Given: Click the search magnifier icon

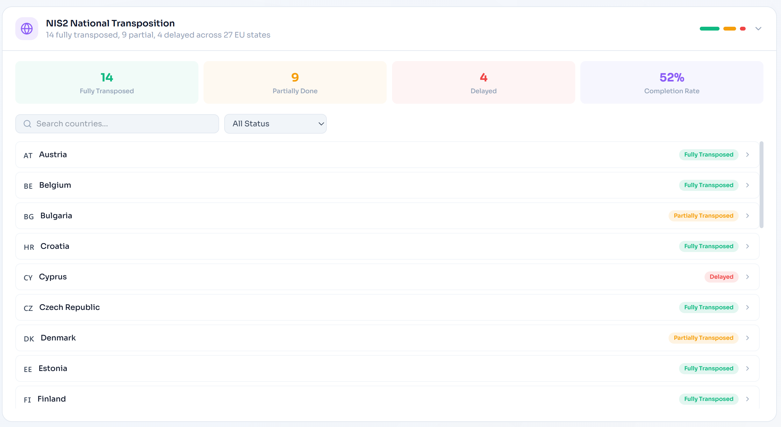Looking at the screenshot, I should (27, 124).
